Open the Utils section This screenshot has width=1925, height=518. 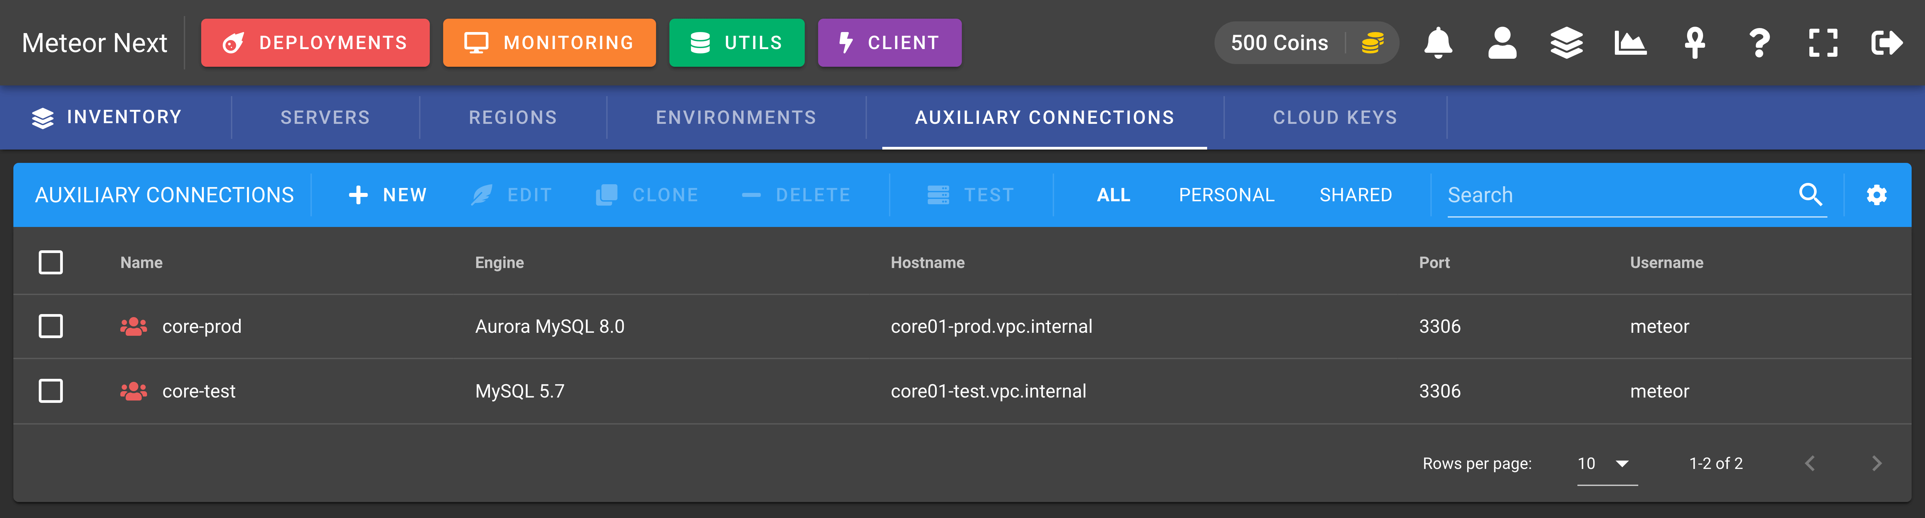tap(737, 42)
